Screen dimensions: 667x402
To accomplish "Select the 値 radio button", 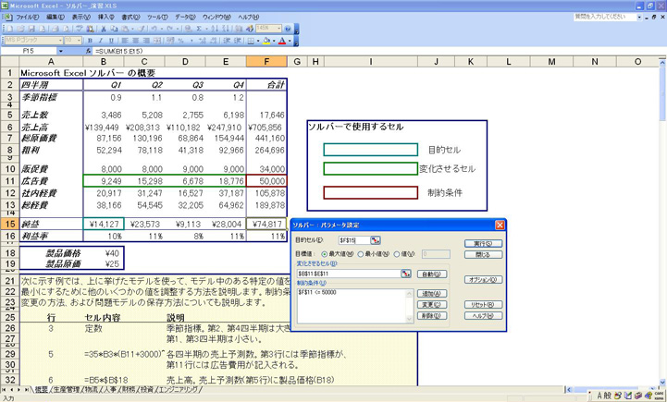I will (x=397, y=254).
